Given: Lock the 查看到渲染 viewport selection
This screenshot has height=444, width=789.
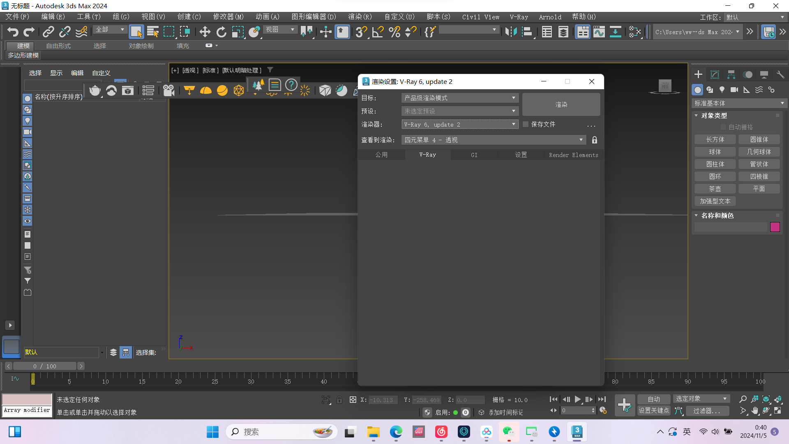Looking at the screenshot, I should [x=594, y=140].
